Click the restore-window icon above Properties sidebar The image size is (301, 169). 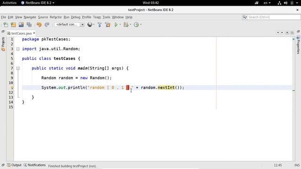click(298, 31)
